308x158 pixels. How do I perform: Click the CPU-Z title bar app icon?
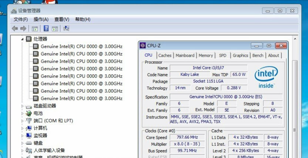click(143, 46)
